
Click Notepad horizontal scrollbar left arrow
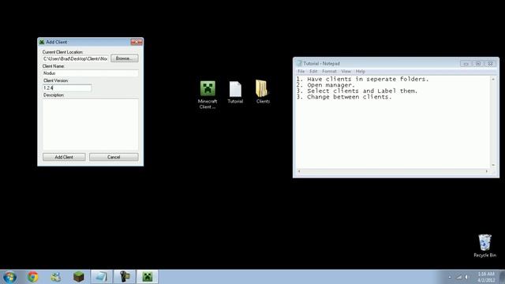coord(299,171)
